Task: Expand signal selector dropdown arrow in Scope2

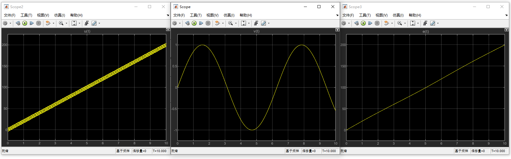Action: 53,23
